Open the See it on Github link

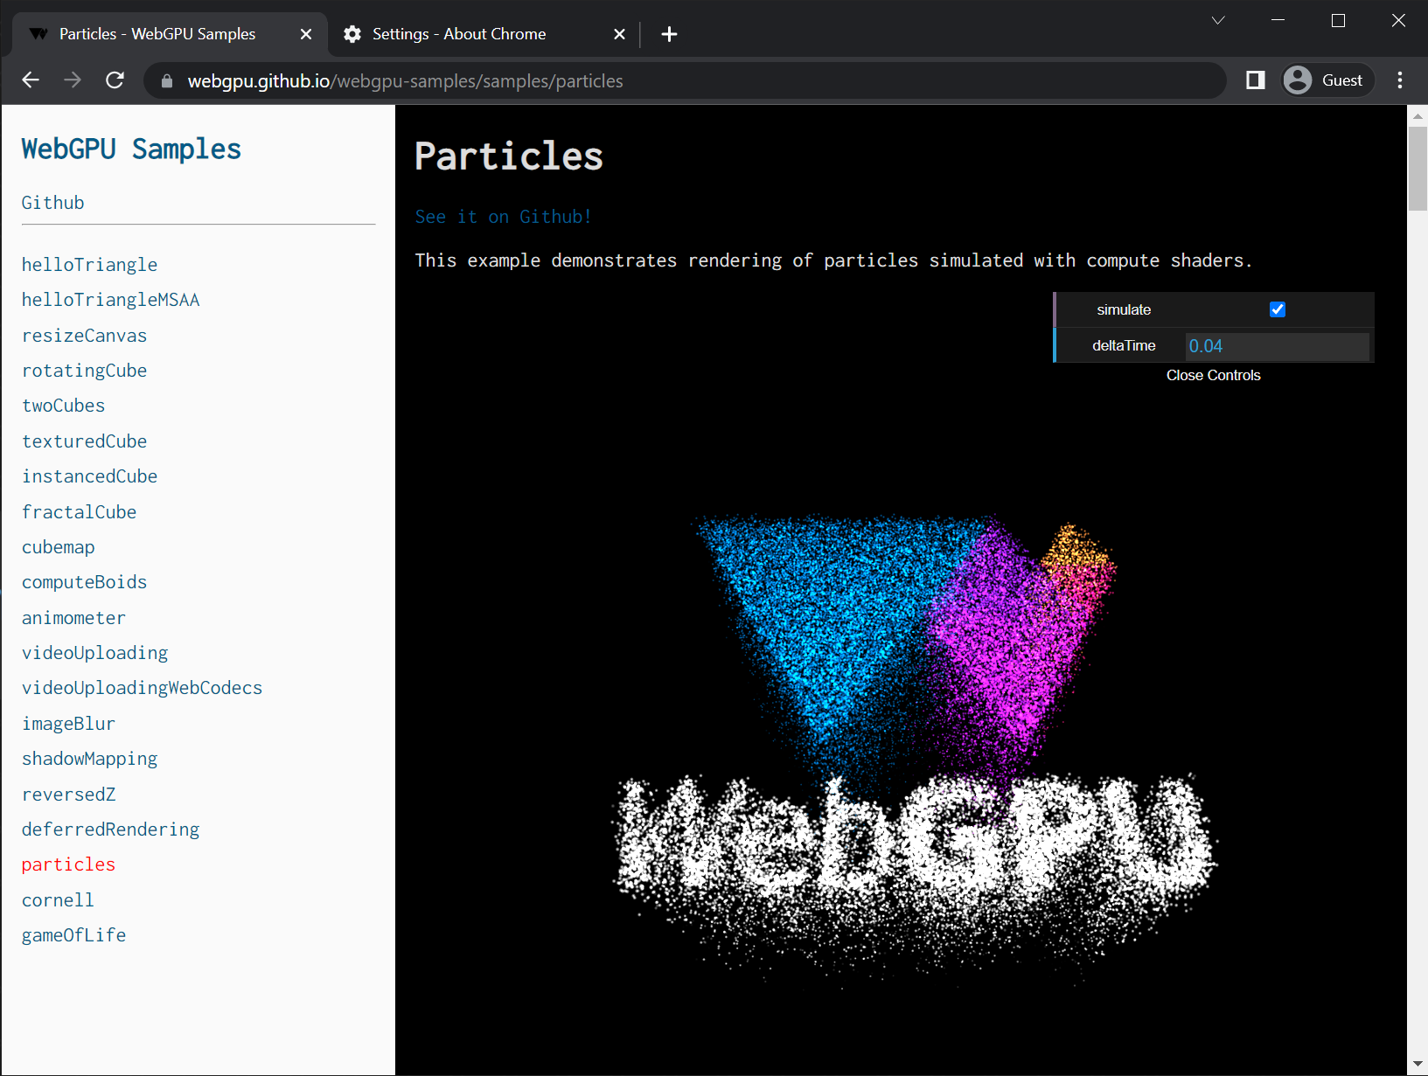click(x=504, y=217)
